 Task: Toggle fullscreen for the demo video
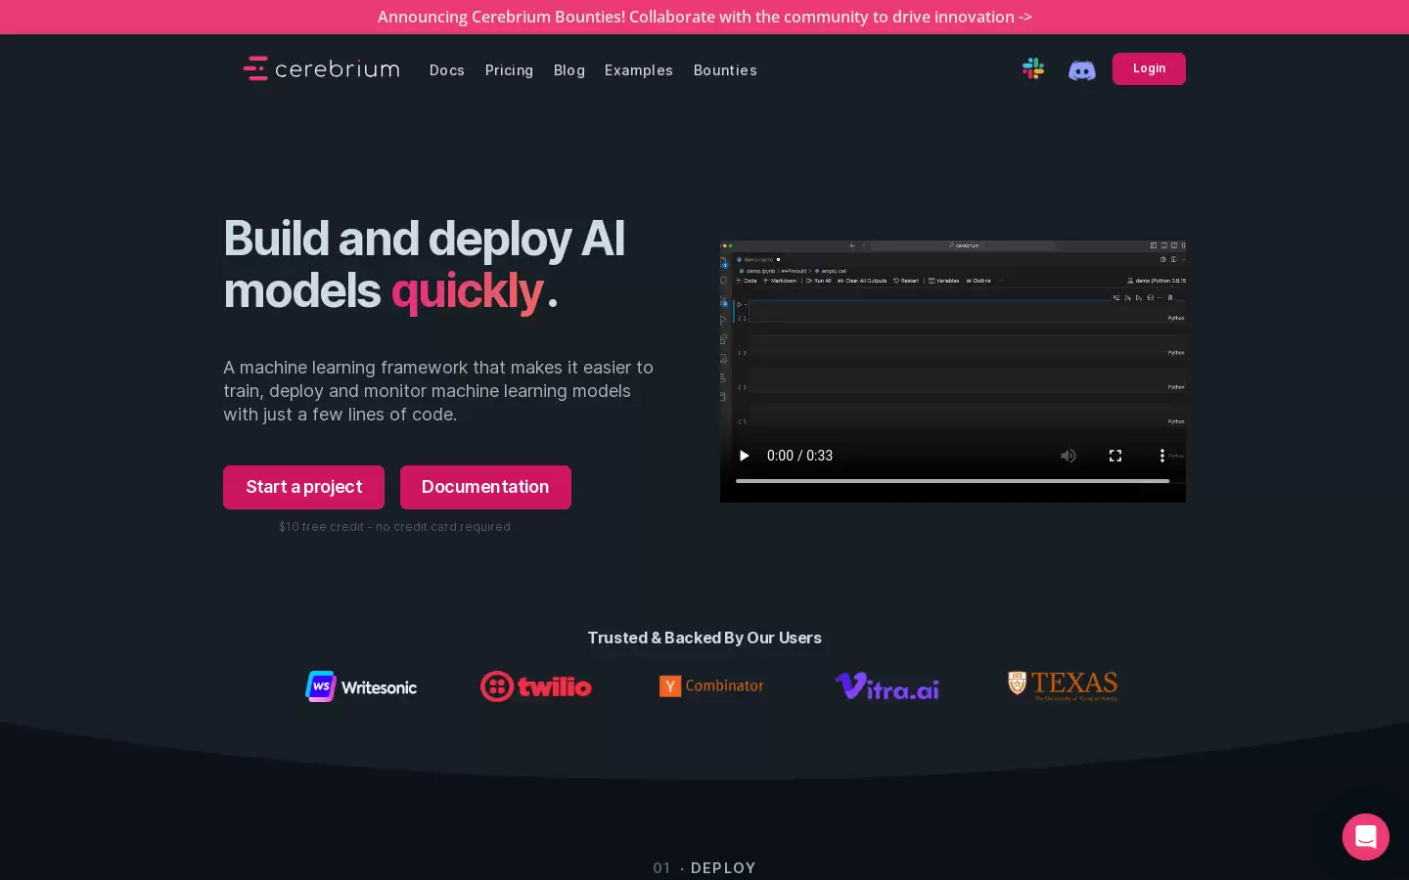pos(1115,456)
